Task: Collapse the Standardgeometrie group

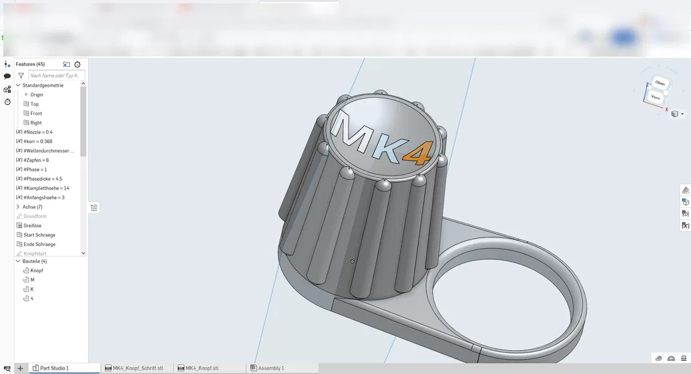Action: 18,85
